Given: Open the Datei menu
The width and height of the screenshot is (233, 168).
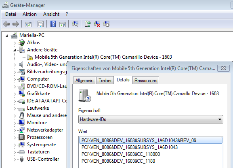Looking at the screenshot, I should tap(10, 14).
